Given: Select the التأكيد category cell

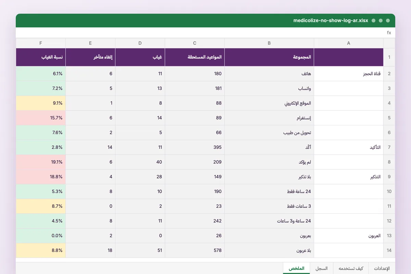Looking at the screenshot, I should coord(349,147).
